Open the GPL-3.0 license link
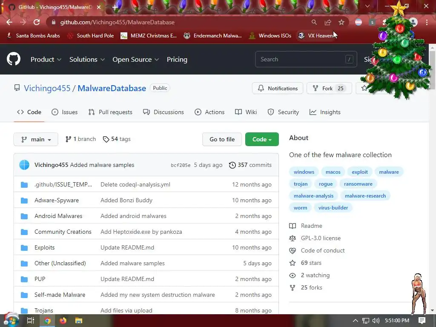 (315, 238)
